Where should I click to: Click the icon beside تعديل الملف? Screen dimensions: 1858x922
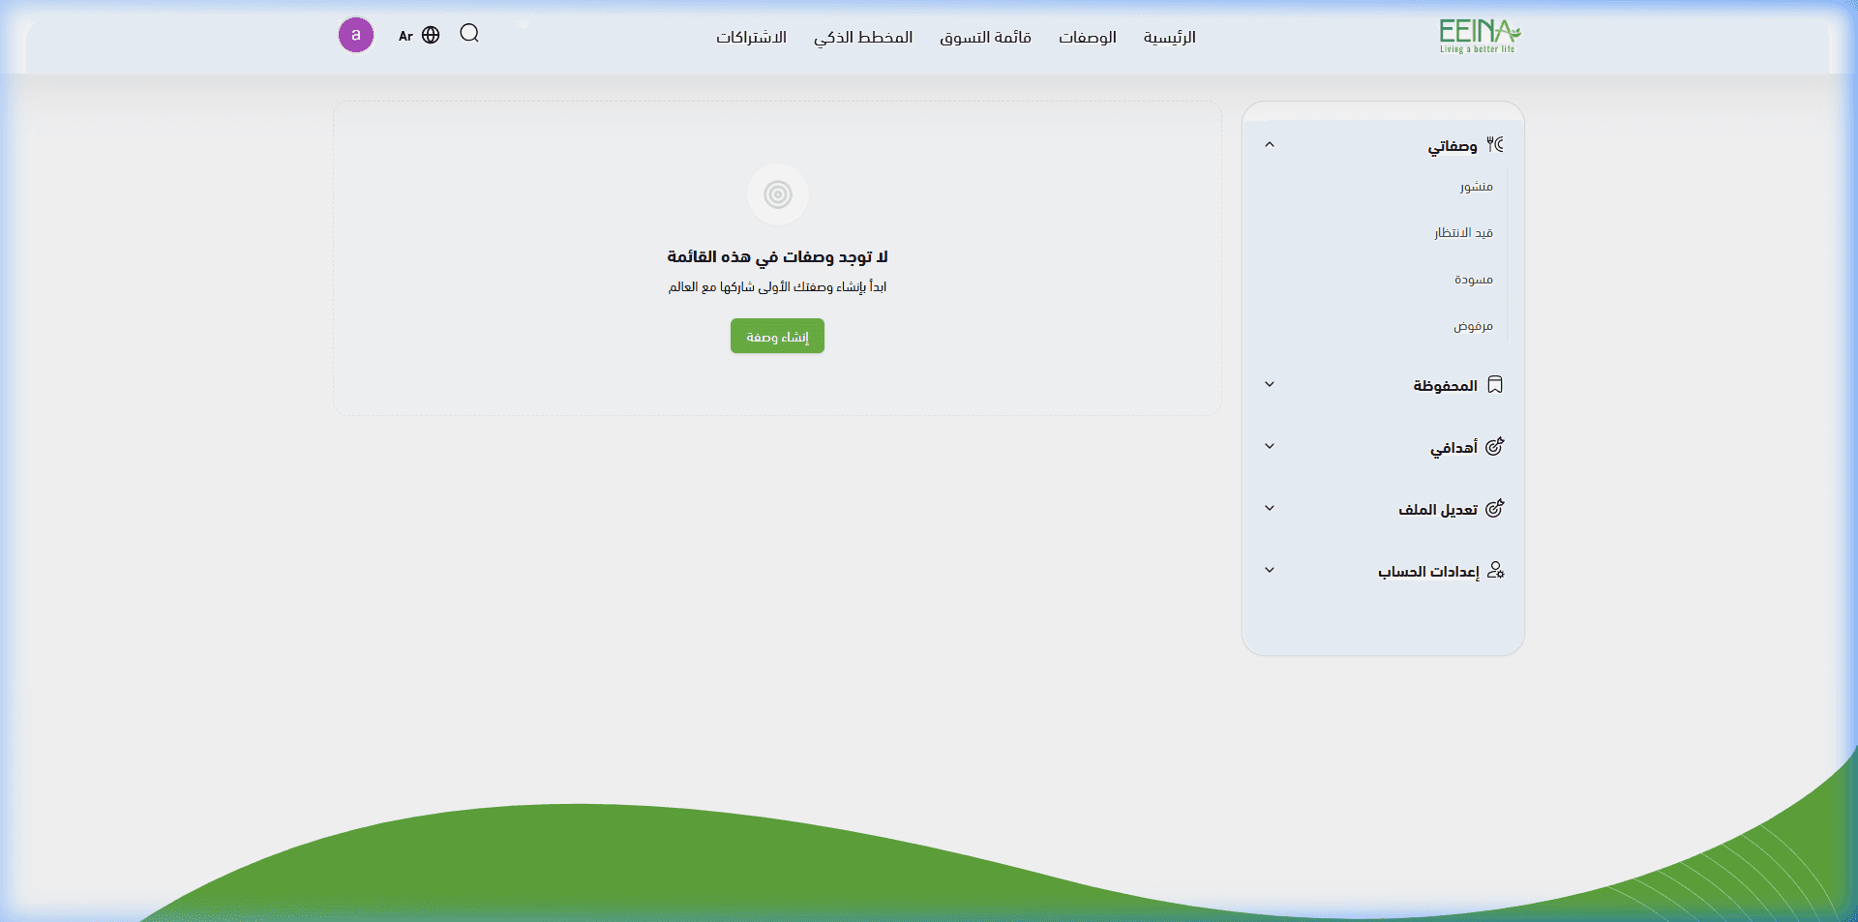(x=1495, y=509)
